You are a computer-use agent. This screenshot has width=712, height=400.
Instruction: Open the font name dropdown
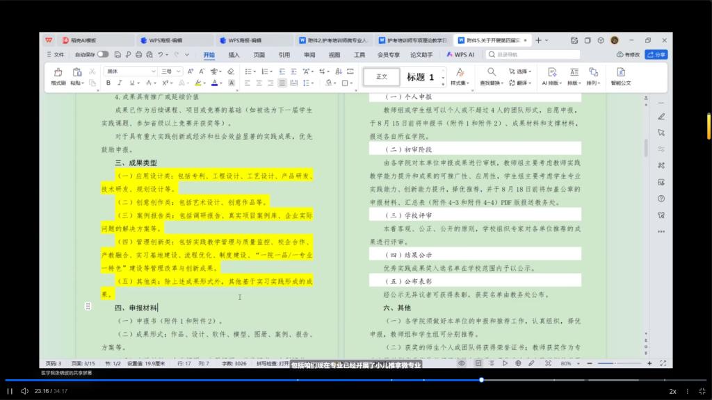[x=154, y=72]
